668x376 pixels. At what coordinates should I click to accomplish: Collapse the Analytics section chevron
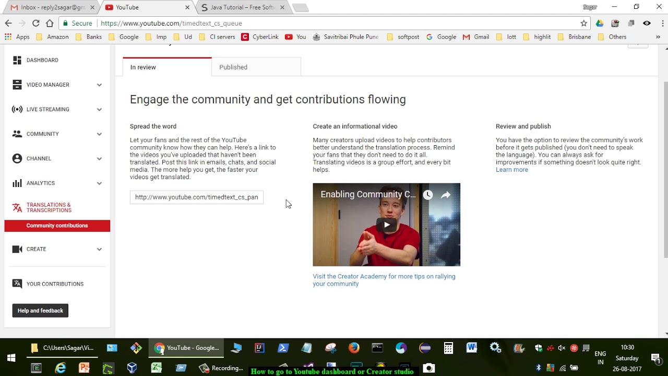coord(99,183)
